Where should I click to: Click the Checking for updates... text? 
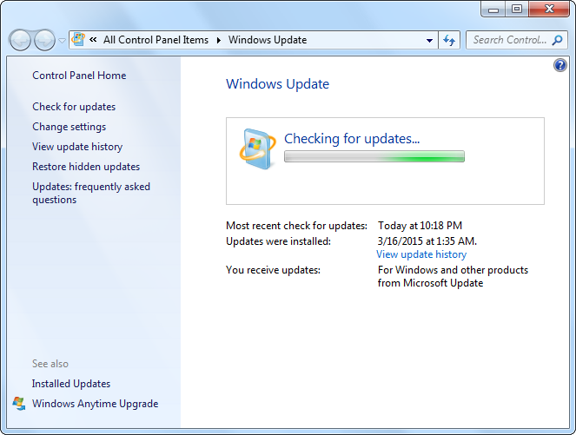point(352,139)
